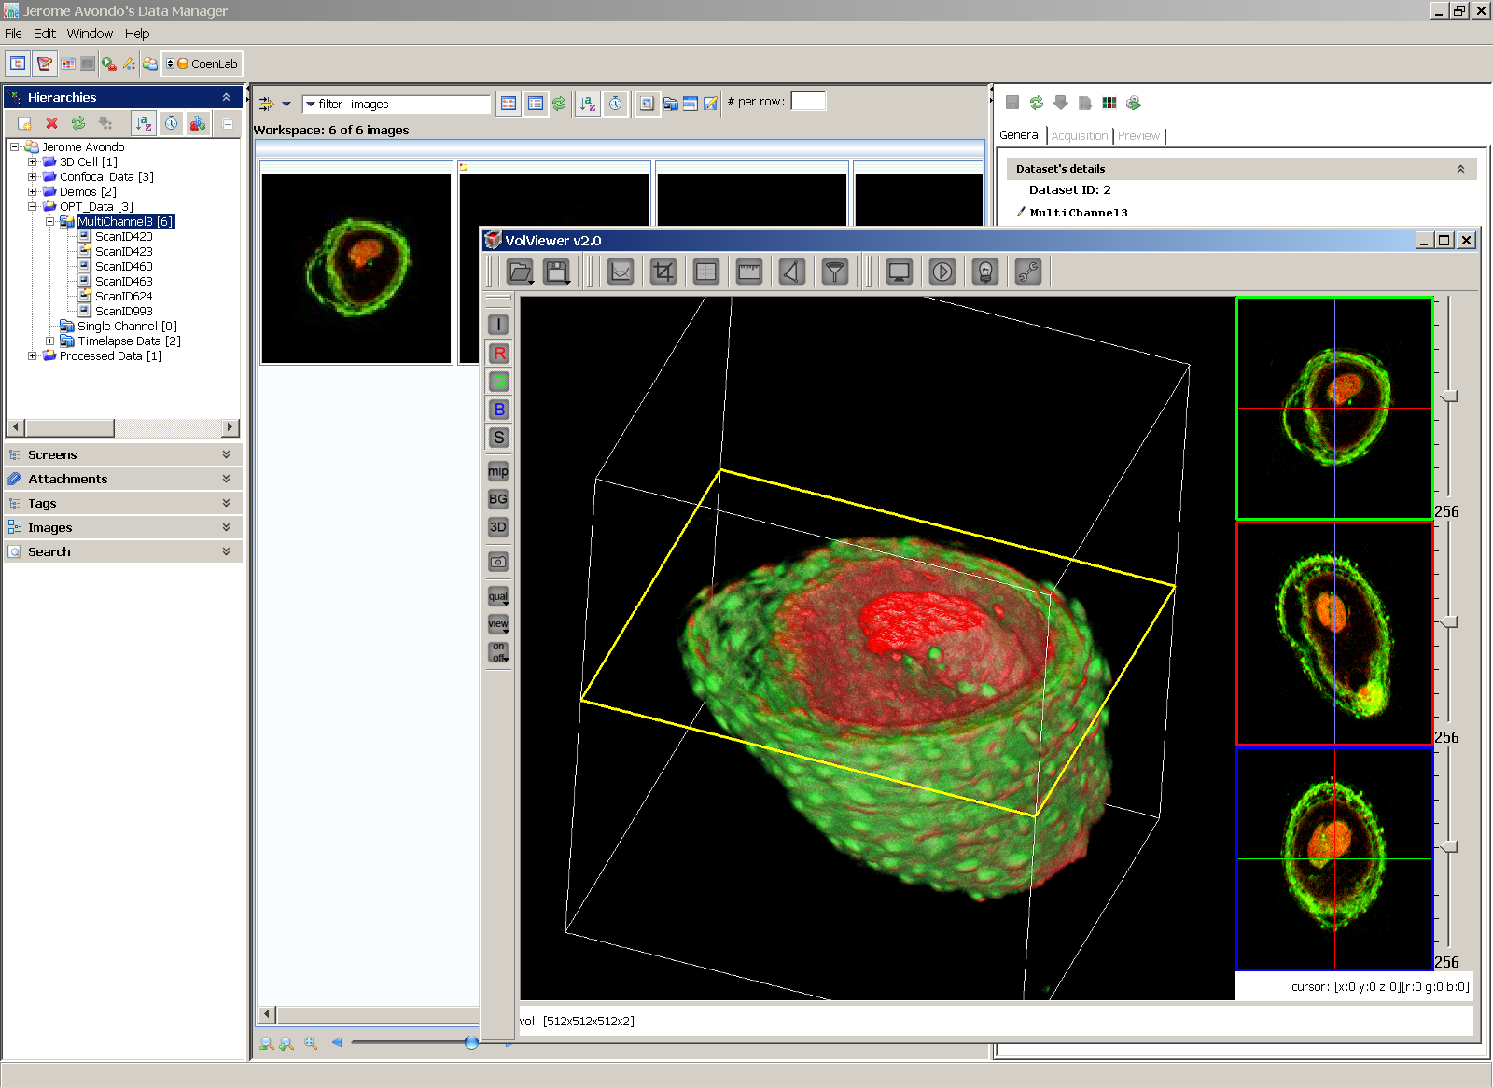This screenshot has height=1087, width=1493.
Task: Click the crop tool in VolViewer toolbar
Action: (x=663, y=272)
